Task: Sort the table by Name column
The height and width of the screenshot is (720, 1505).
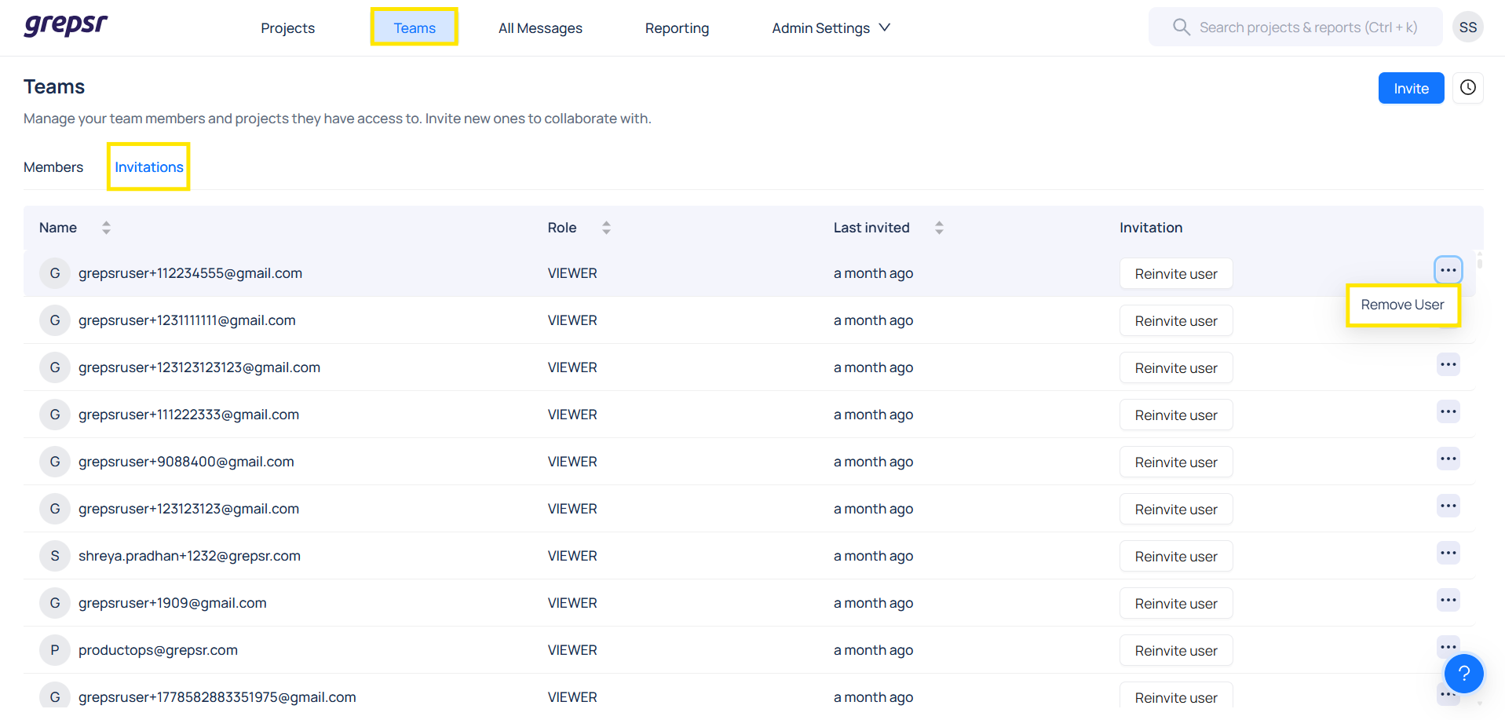Action: pyautogui.click(x=106, y=228)
